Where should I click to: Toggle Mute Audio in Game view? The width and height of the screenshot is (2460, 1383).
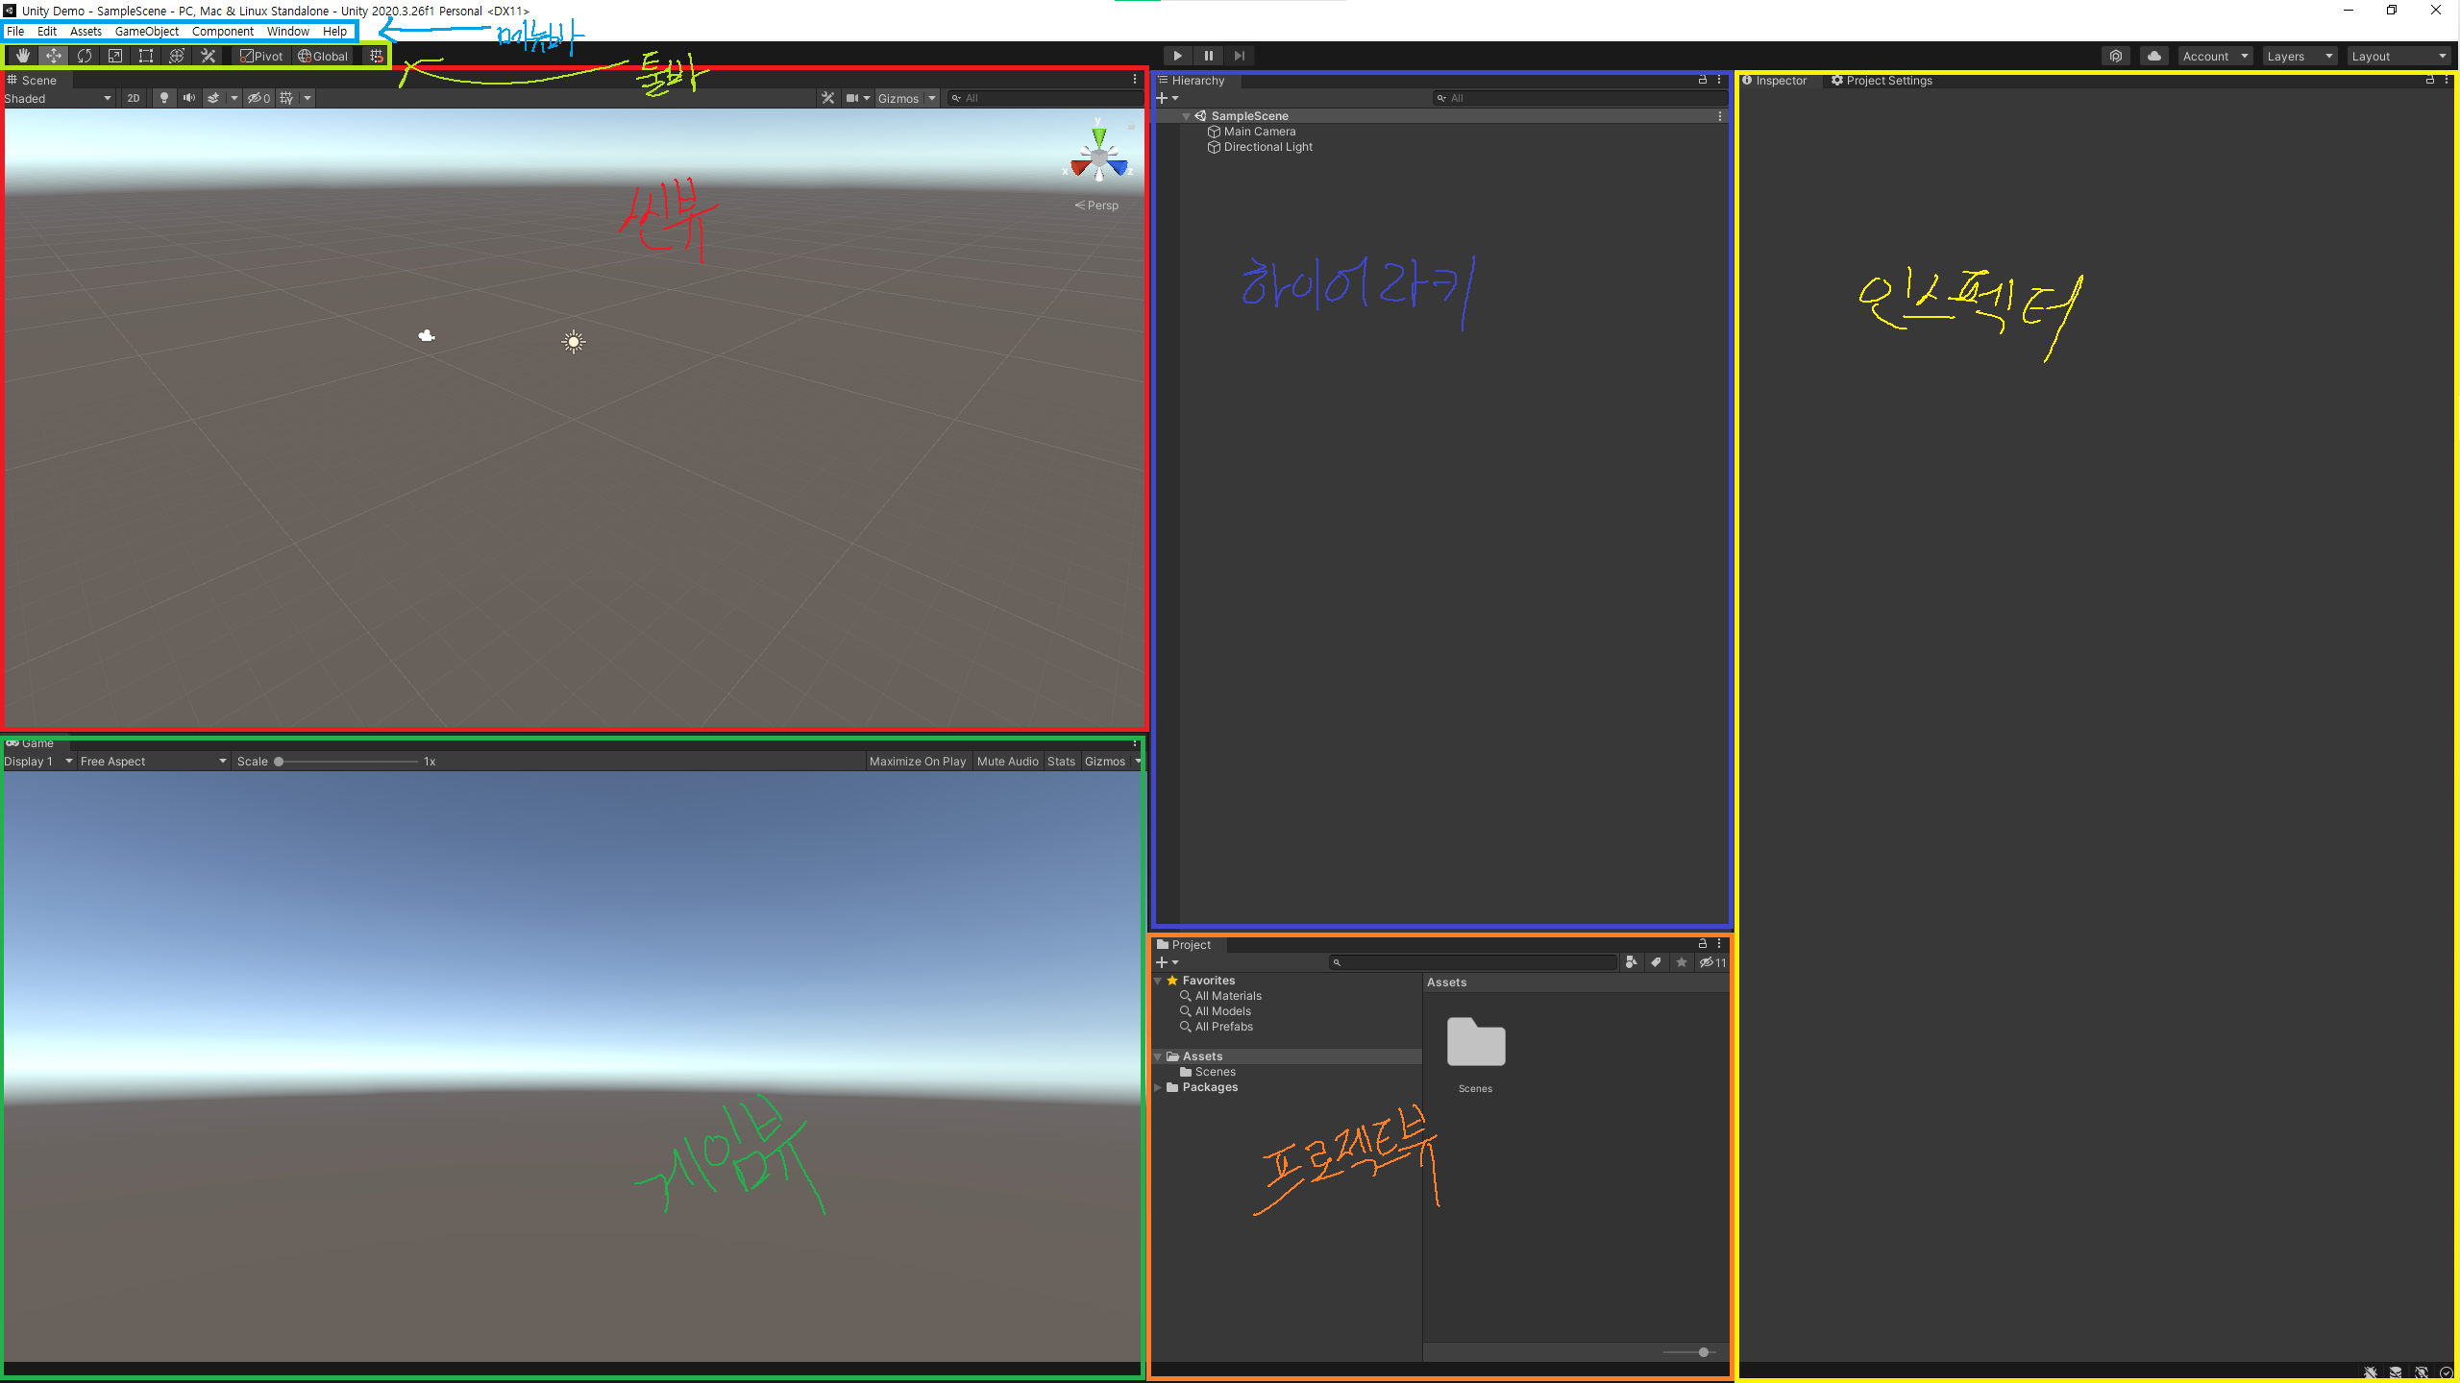coord(1007,761)
